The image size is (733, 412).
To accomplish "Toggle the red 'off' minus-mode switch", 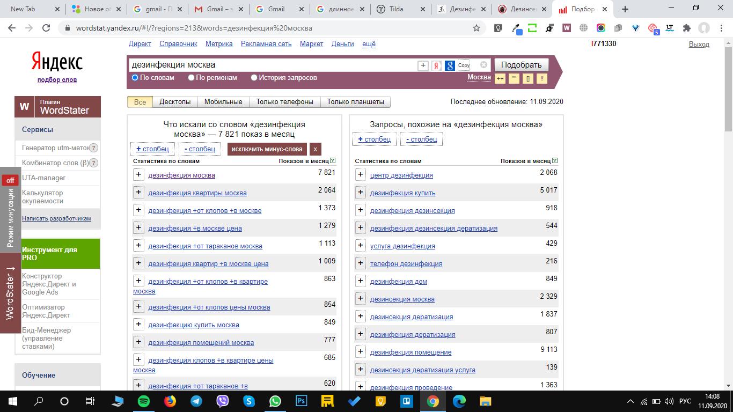I will point(10,180).
